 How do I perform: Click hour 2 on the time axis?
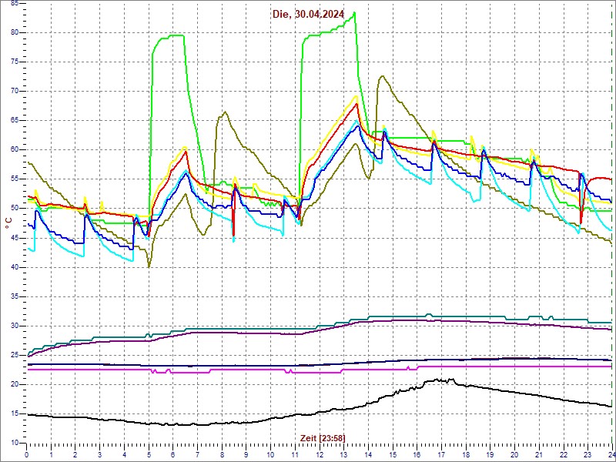coord(75,454)
